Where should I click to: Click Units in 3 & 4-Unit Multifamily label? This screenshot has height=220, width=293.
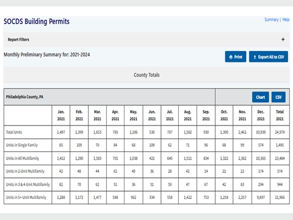pyautogui.click(x=28, y=184)
